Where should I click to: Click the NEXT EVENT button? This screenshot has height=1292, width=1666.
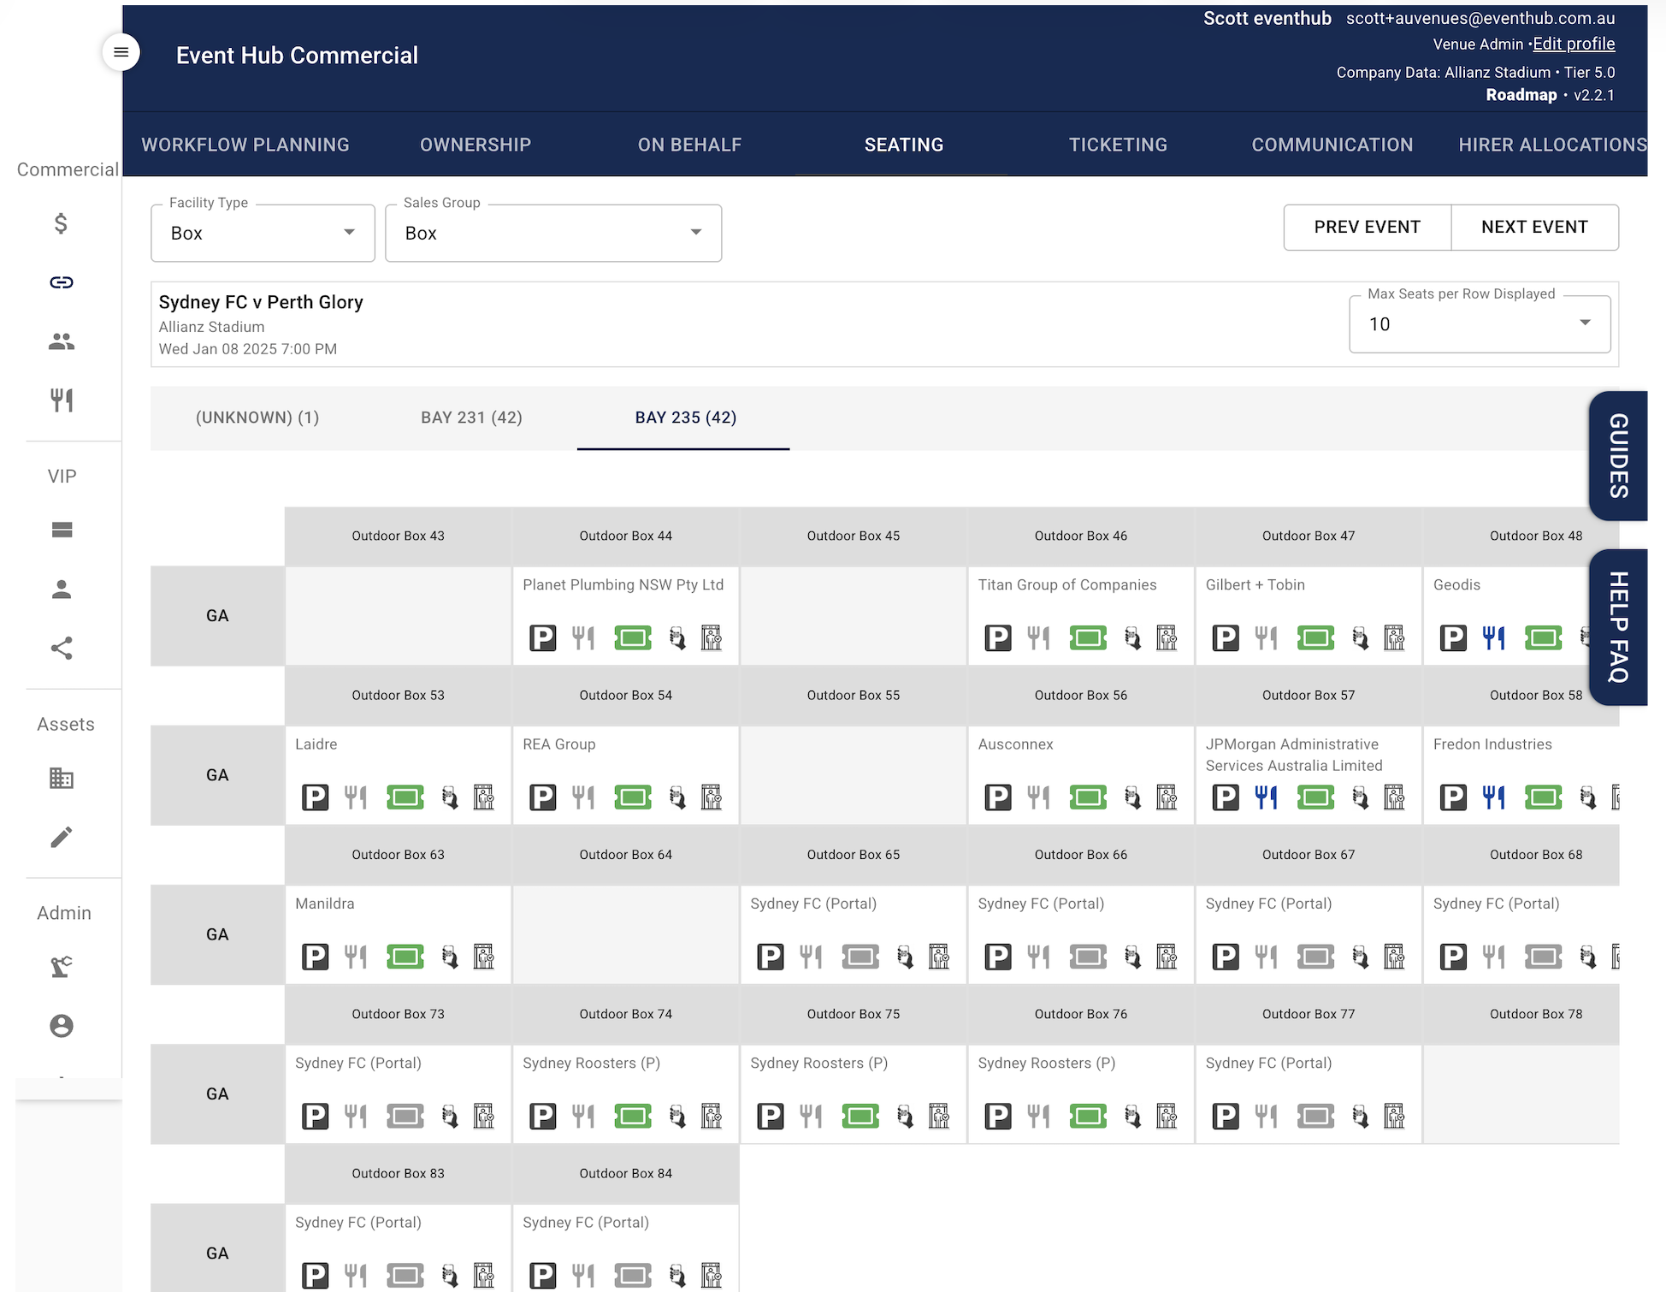pos(1535,227)
